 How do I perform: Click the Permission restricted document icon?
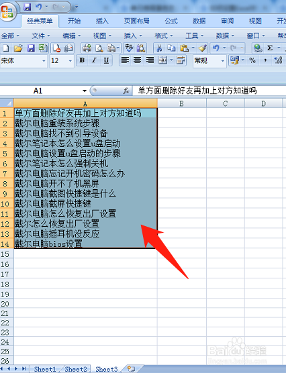56,48
